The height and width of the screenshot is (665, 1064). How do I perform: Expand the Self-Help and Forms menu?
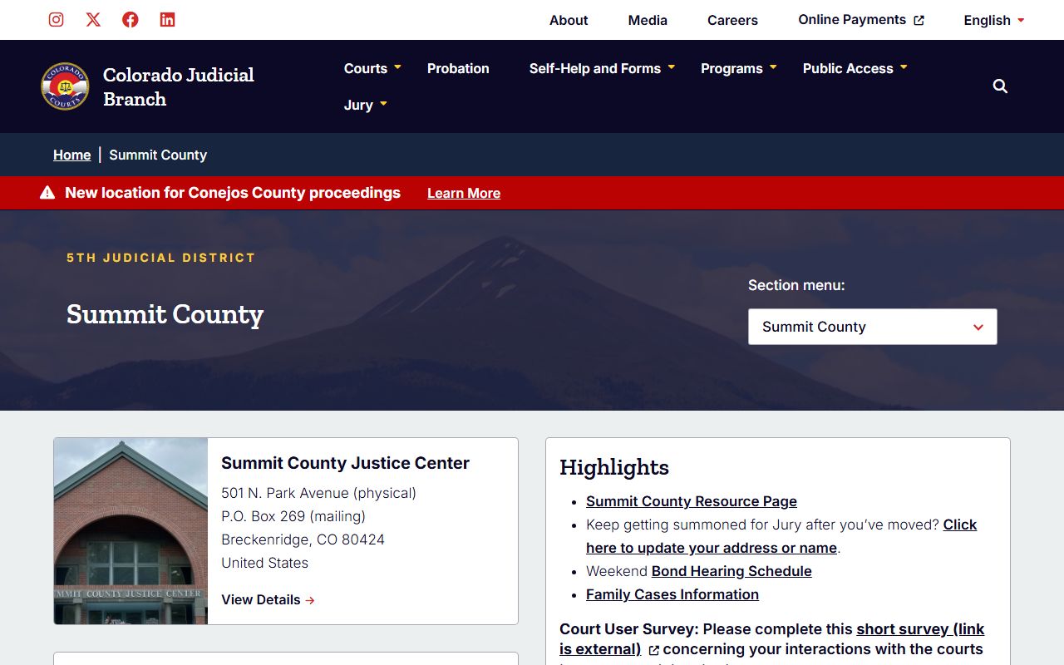[x=602, y=68]
